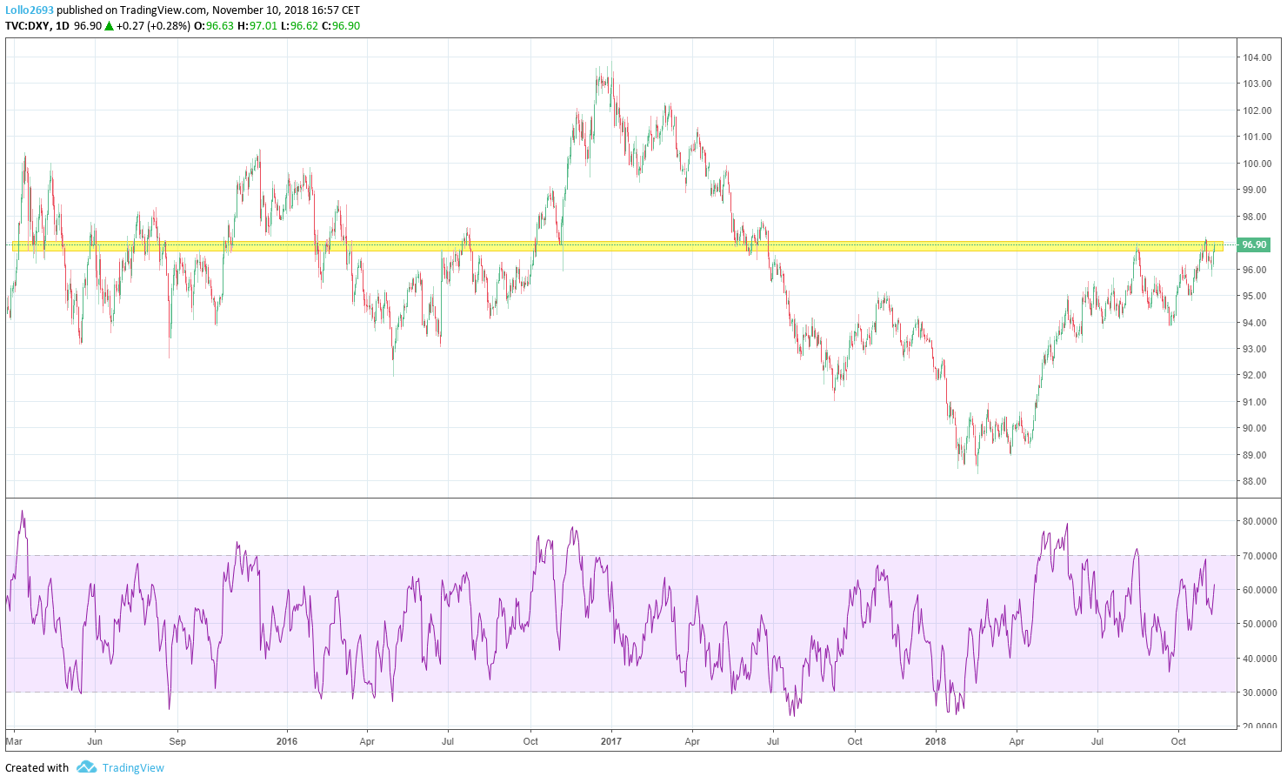Screen dimensions: 1287x783
Task: Click the green up-arrow change indicator
Action: 109,26
